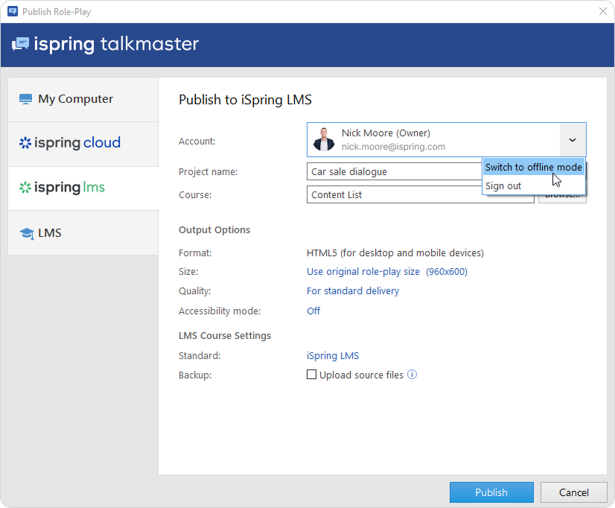Click Nick Moore's profile avatar

tap(324, 140)
